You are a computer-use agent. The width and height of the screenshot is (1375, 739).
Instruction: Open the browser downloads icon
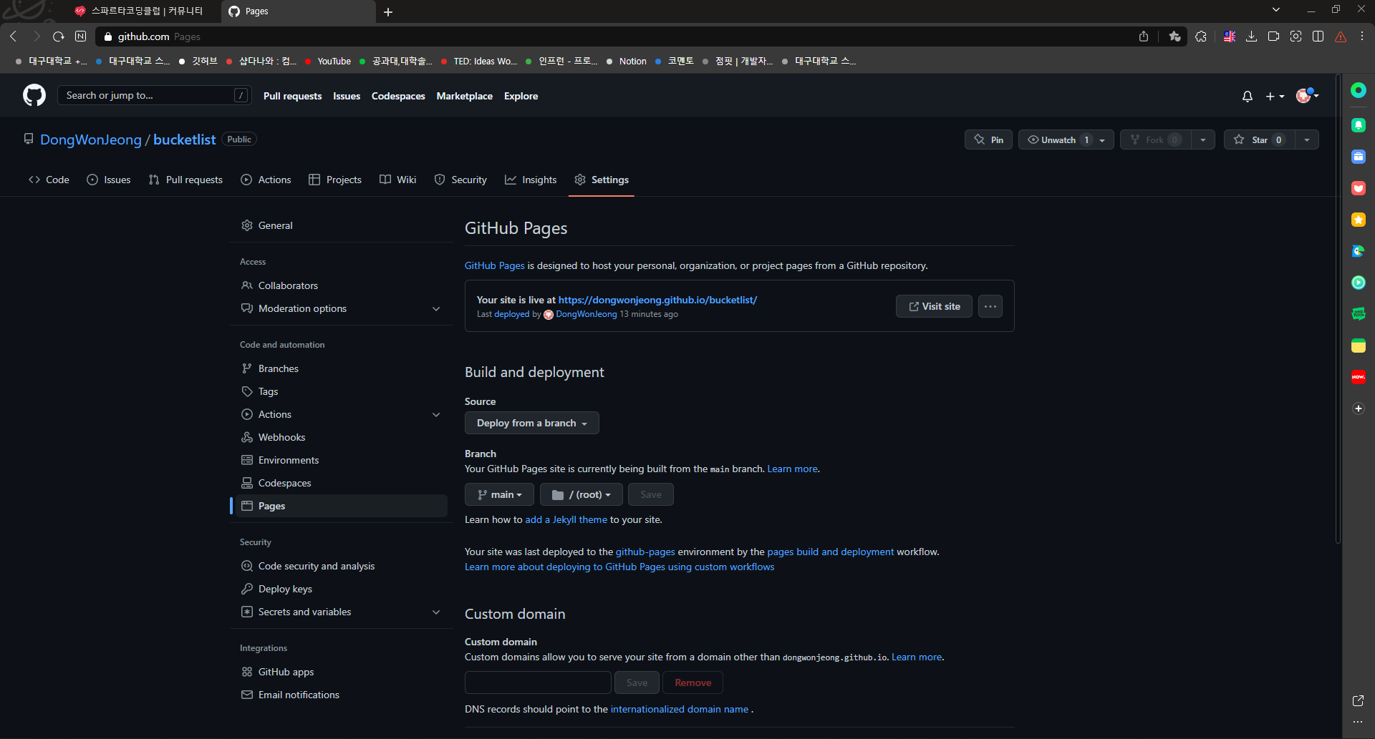1251,36
